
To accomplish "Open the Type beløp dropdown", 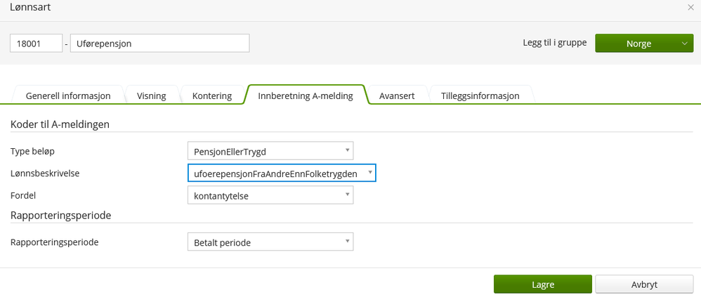I will 270,151.
